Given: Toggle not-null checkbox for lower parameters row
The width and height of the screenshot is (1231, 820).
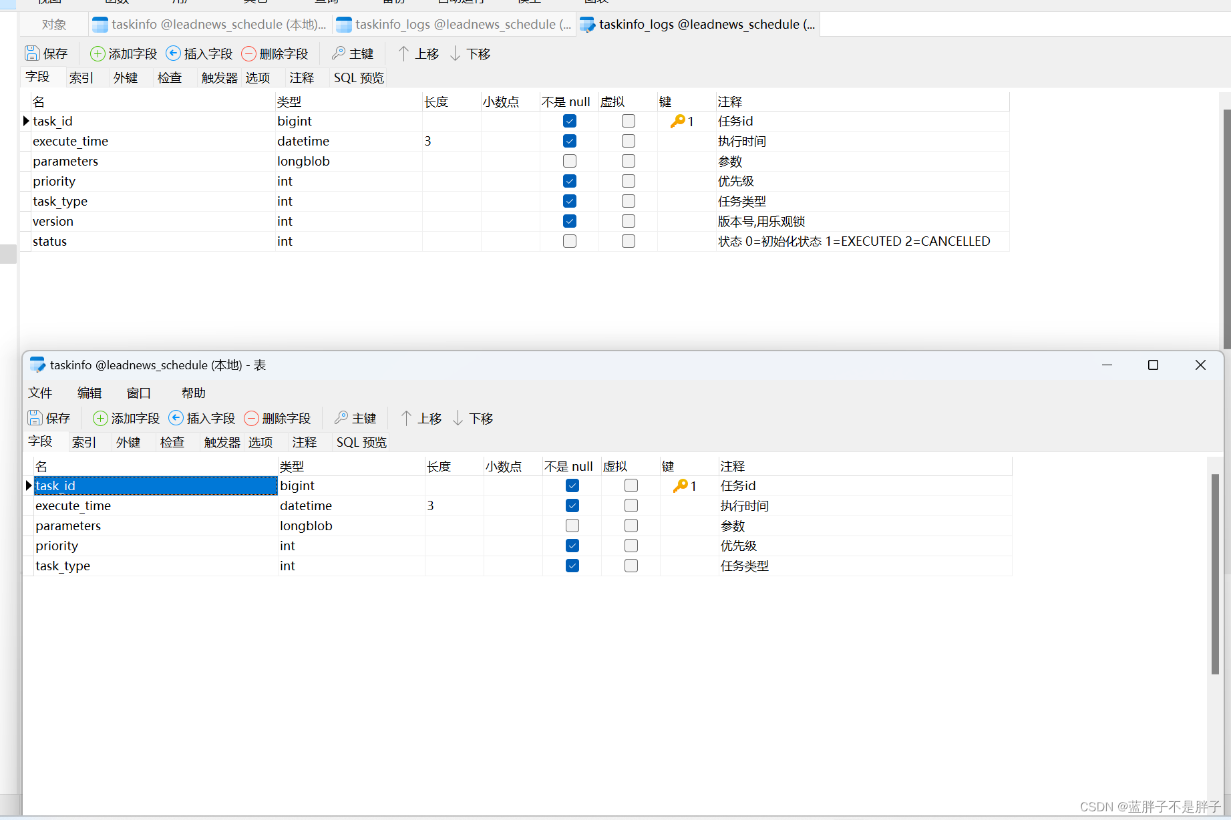Looking at the screenshot, I should (572, 526).
